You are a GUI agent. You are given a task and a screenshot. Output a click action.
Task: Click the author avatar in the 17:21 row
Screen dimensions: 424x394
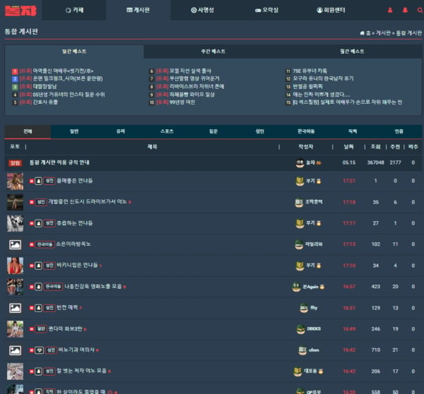(x=300, y=181)
